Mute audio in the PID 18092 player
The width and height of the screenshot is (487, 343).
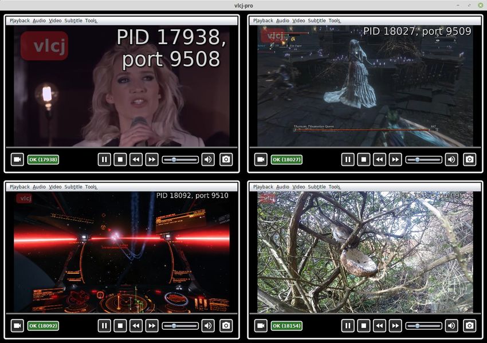pyautogui.click(x=208, y=326)
